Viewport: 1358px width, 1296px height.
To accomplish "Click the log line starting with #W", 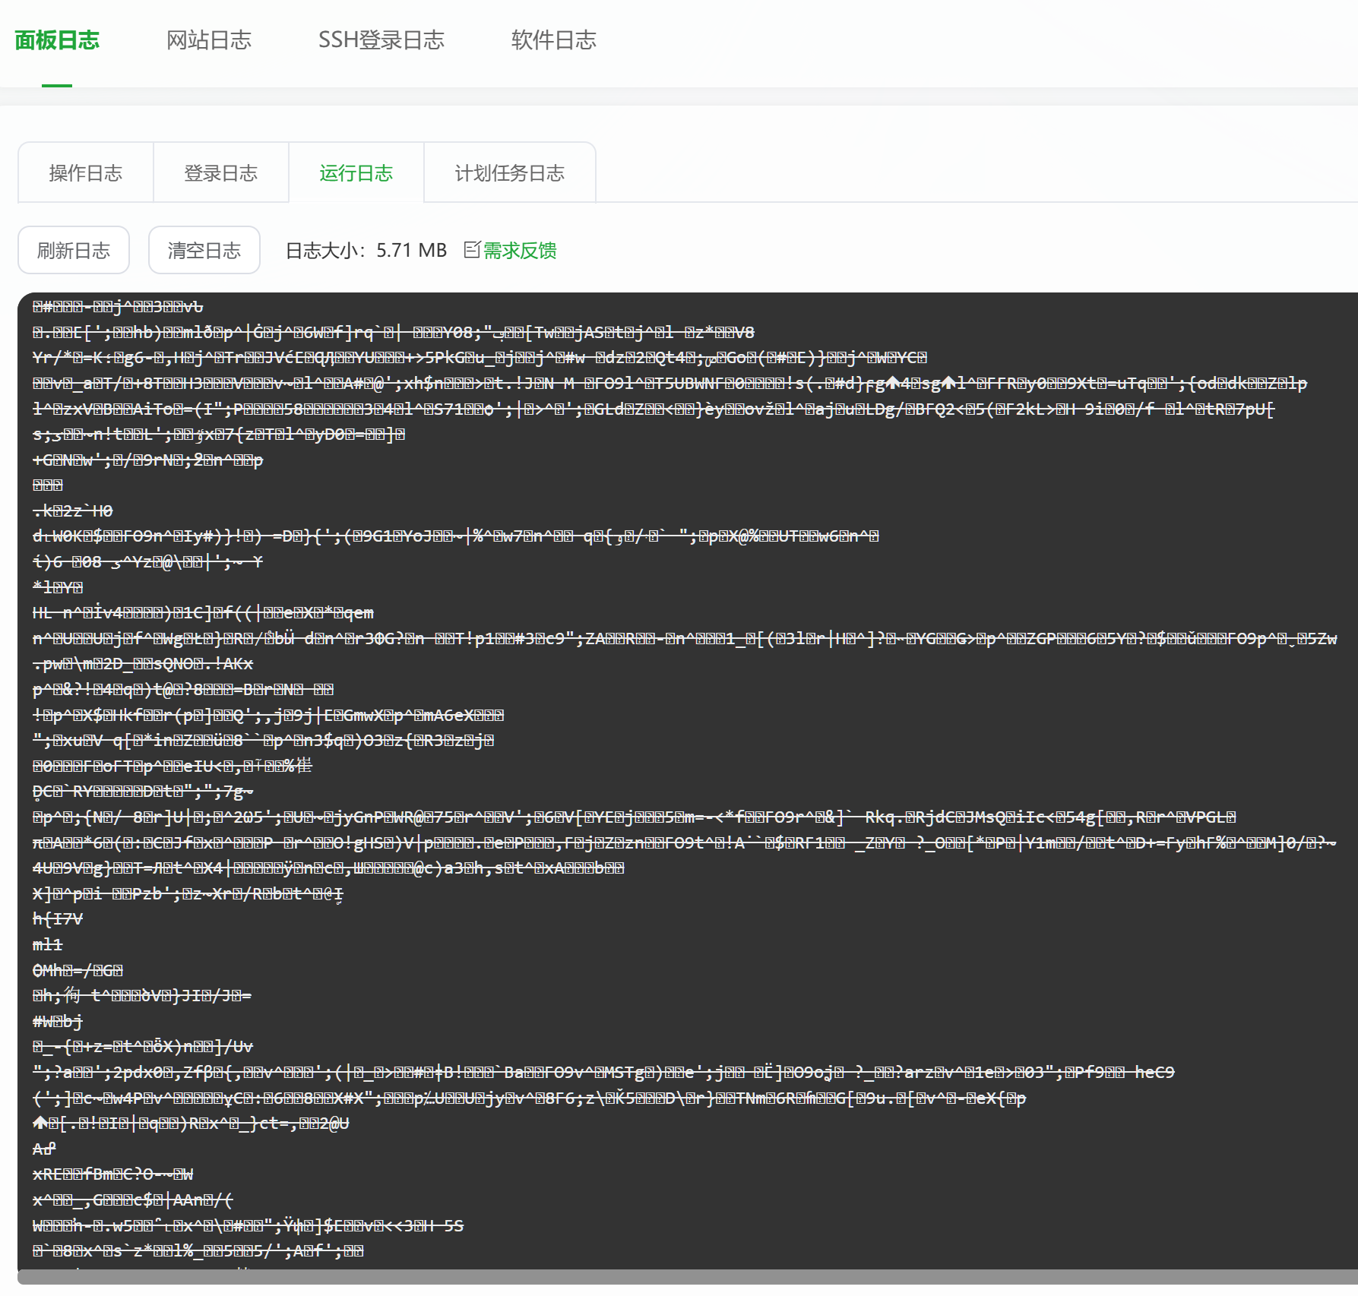I will (x=58, y=1021).
